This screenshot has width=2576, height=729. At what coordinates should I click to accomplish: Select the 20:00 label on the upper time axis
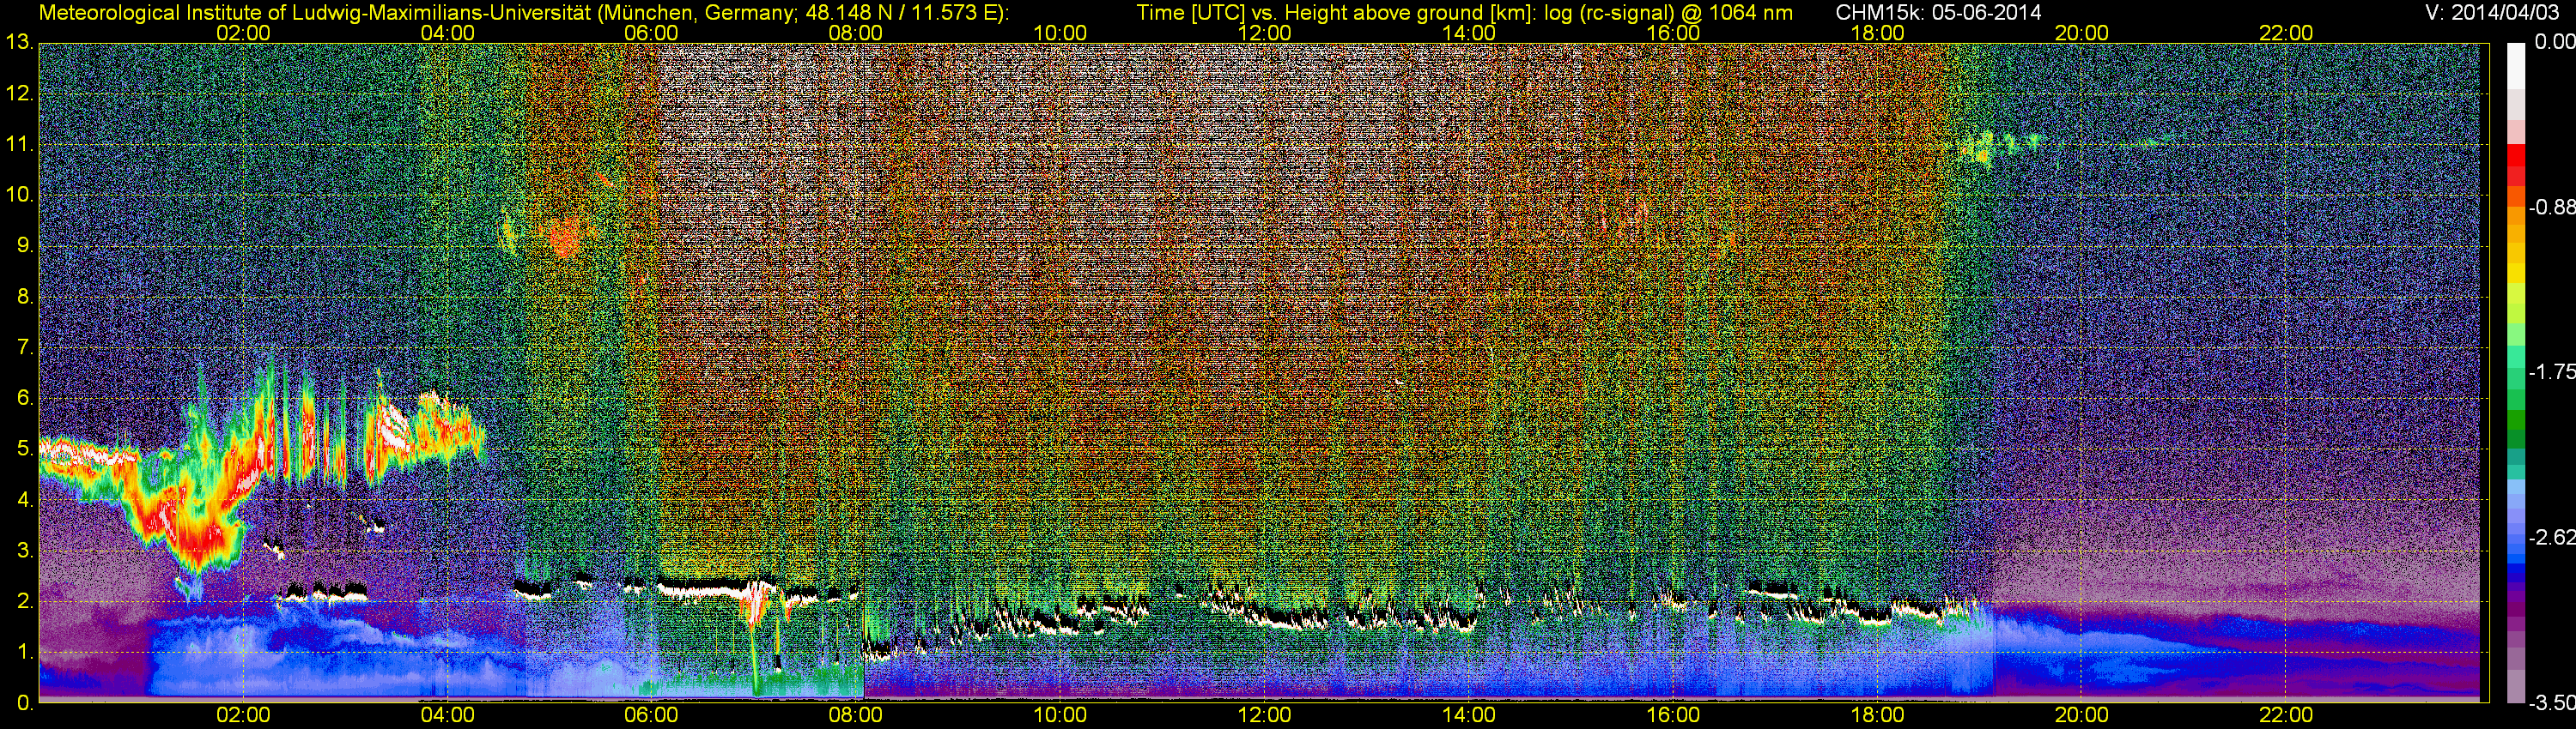pos(2082,33)
